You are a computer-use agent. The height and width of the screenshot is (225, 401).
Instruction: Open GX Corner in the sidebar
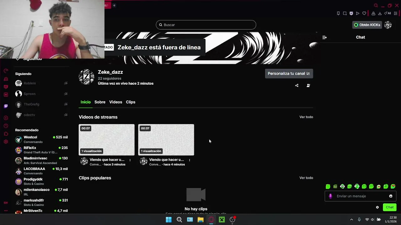[6, 203]
